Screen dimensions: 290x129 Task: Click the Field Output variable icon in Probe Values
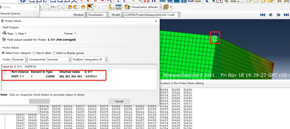[x=4, y=39]
